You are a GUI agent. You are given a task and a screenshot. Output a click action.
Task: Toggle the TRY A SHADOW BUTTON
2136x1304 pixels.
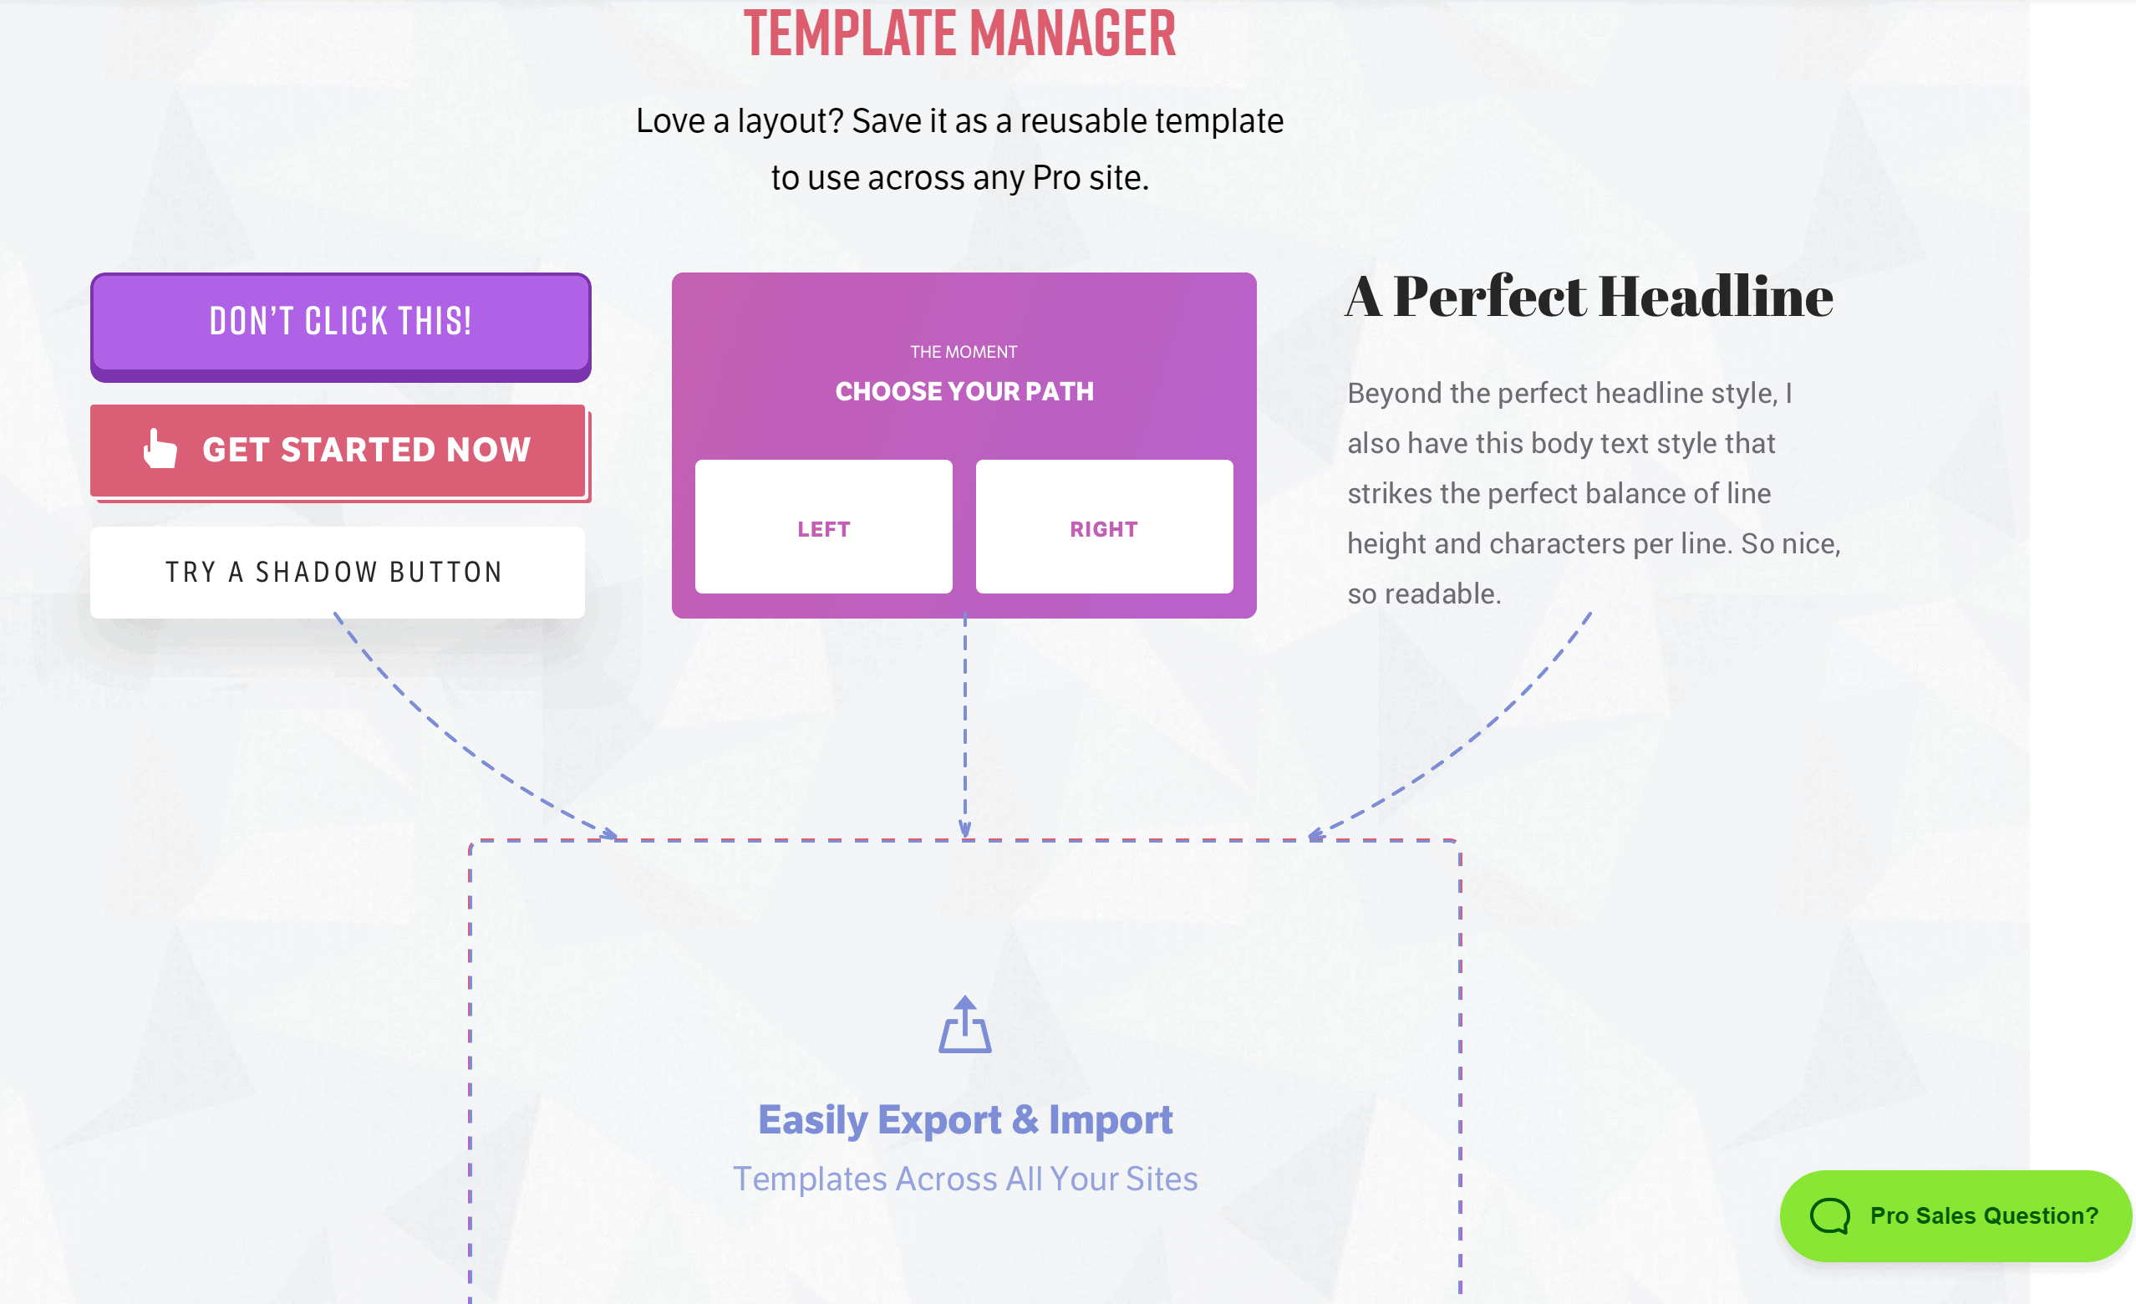[x=337, y=569]
